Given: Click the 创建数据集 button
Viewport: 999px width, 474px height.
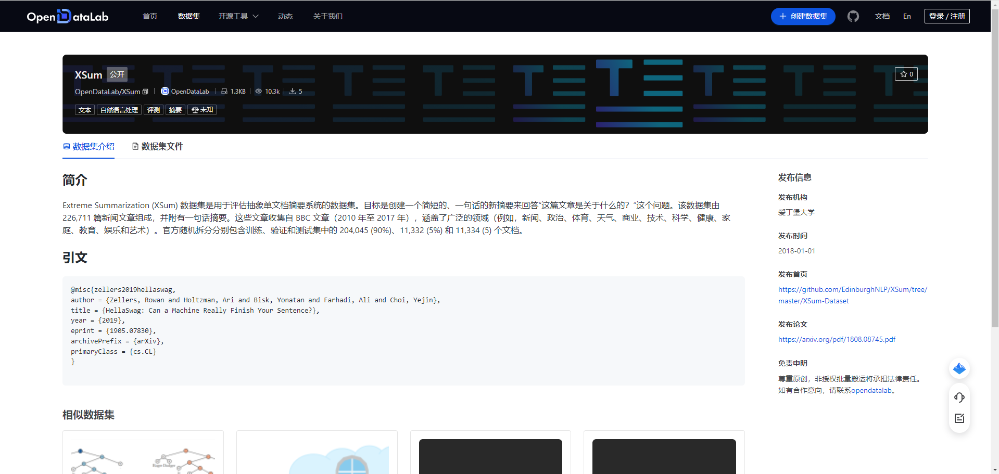Looking at the screenshot, I should point(803,16).
